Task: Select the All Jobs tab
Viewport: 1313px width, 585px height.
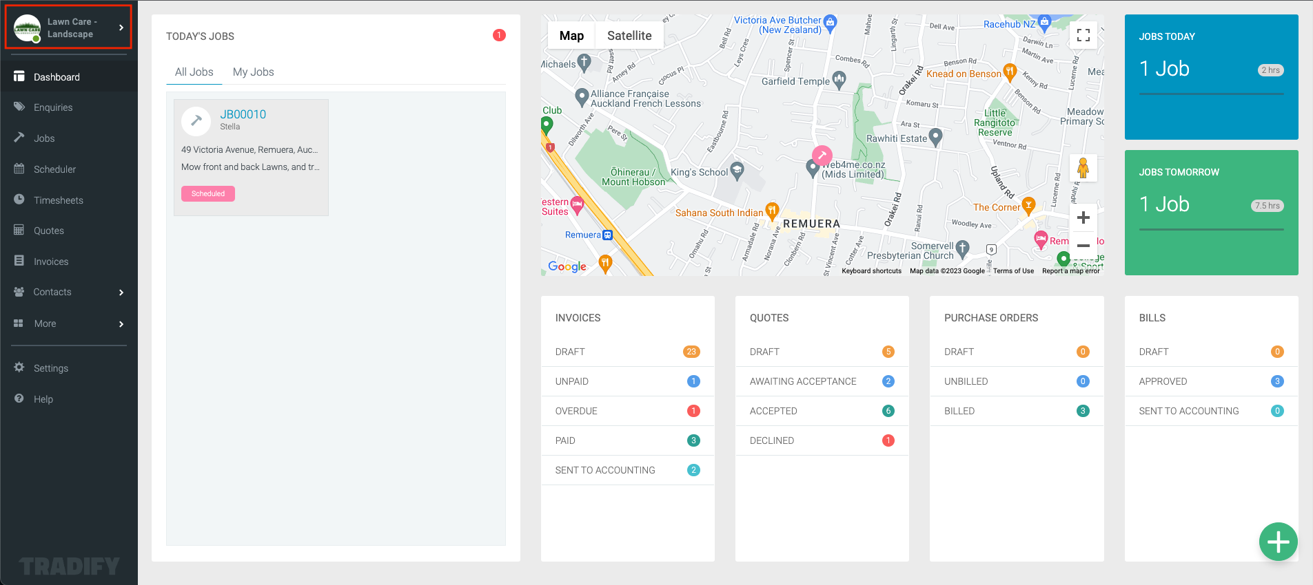Action: pyautogui.click(x=194, y=72)
